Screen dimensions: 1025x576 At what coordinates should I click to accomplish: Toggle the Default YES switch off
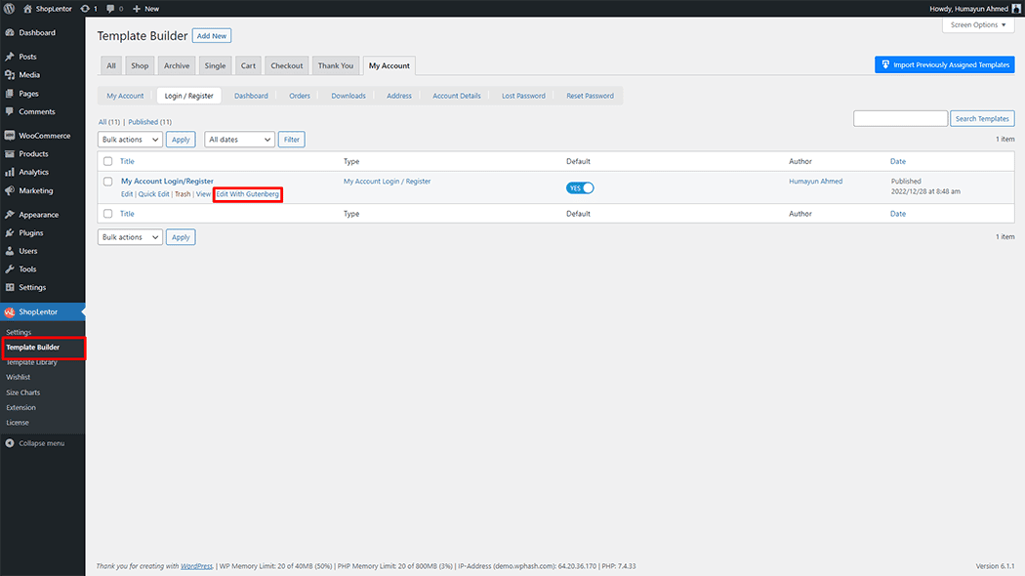click(x=580, y=187)
